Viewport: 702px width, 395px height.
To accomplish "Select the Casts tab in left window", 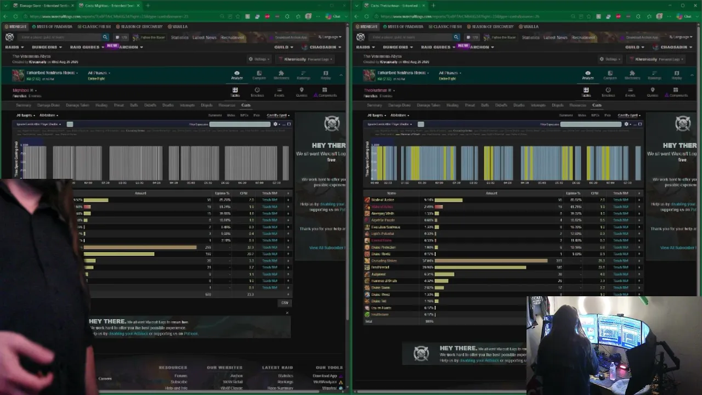I will pyautogui.click(x=246, y=105).
